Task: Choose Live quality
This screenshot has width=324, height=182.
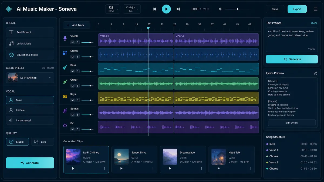Action: click(x=42, y=142)
